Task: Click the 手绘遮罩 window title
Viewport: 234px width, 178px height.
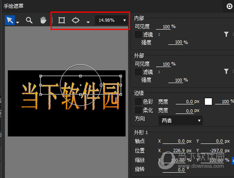Action: 14,6
